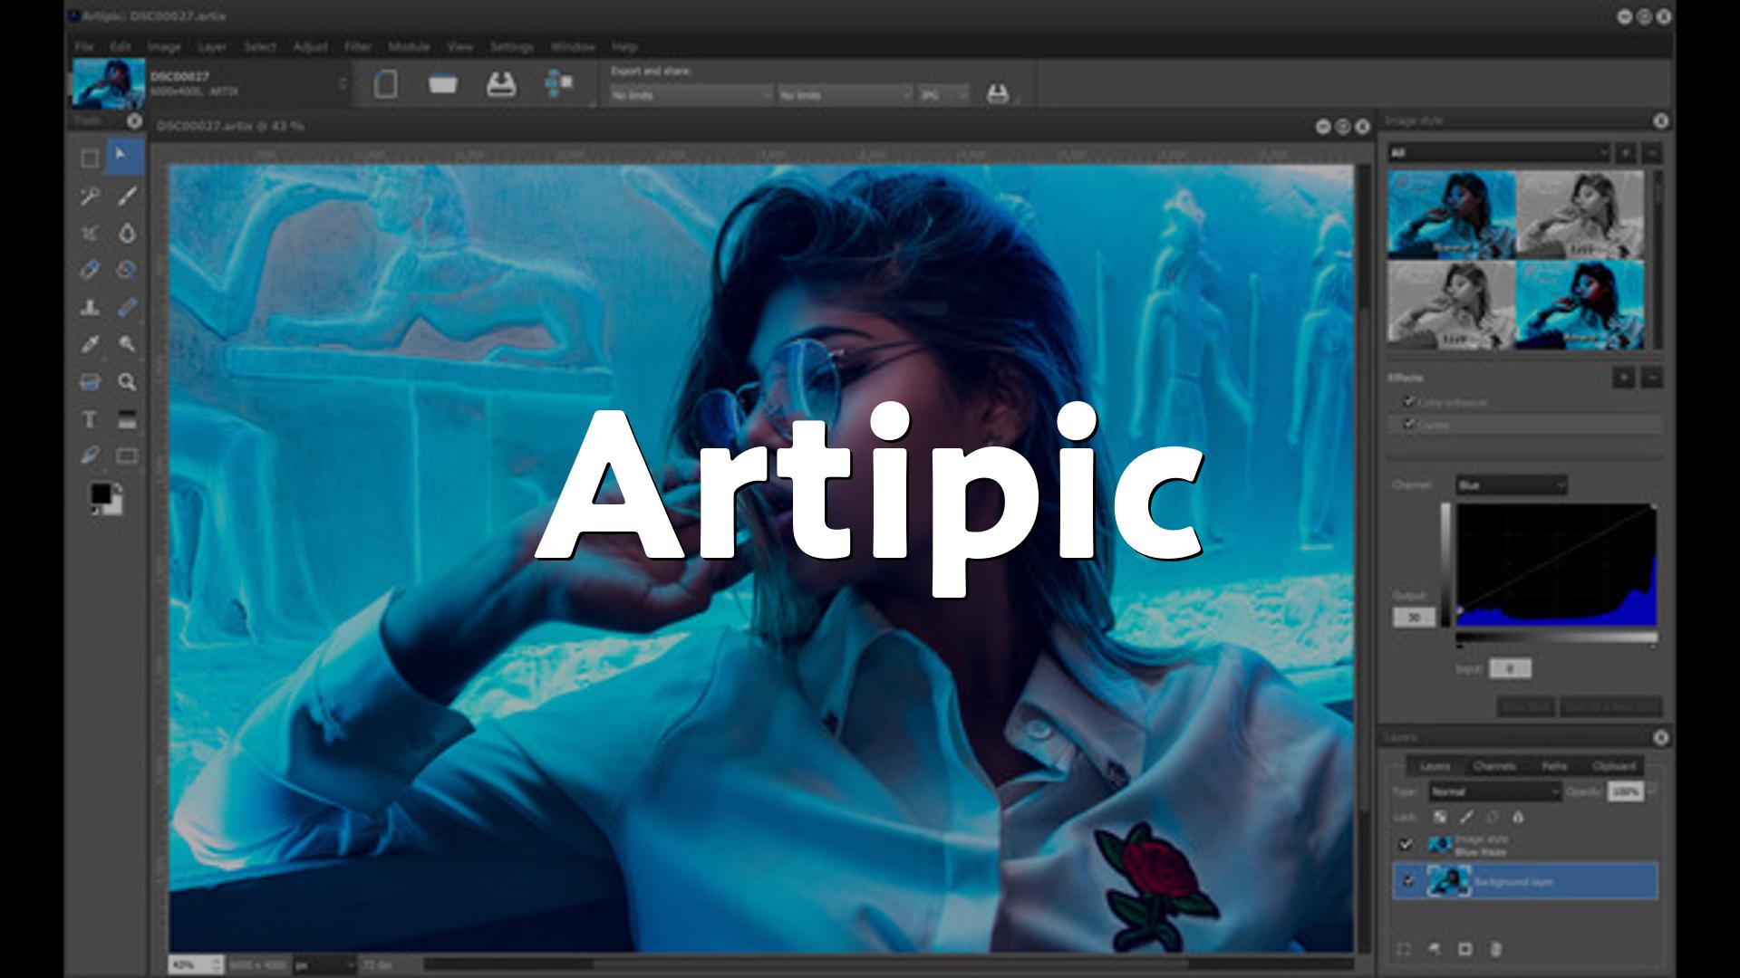The image size is (1740, 978).
Task: Open the image style category dropdown showing All
Action: pyautogui.click(x=1498, y=153)
